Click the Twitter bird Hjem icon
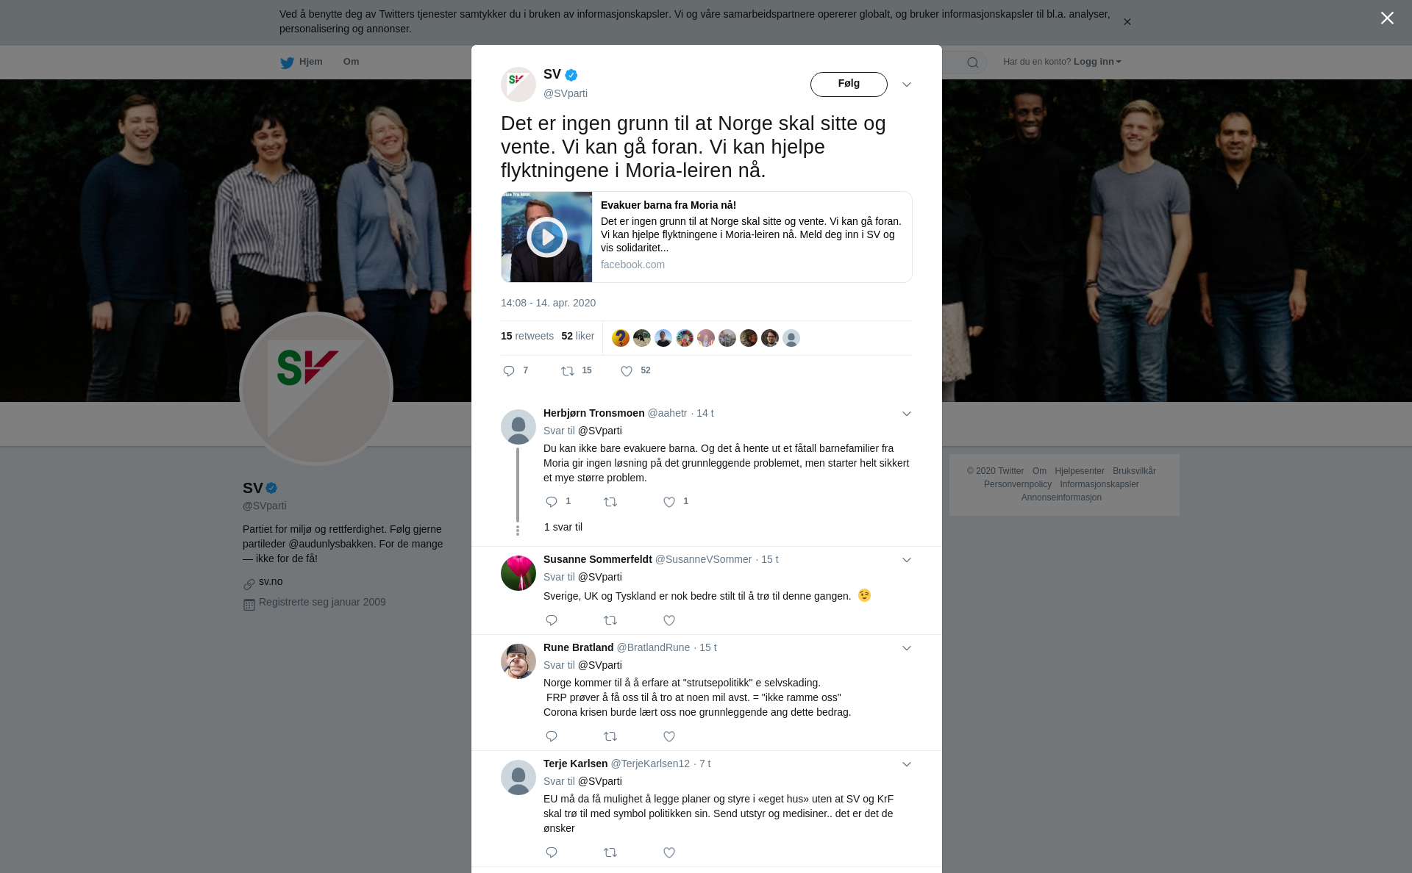 [287, 62]
